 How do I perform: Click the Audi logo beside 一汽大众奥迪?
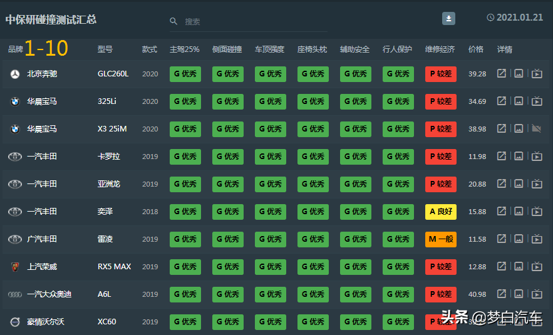click(x=15, y=294)
